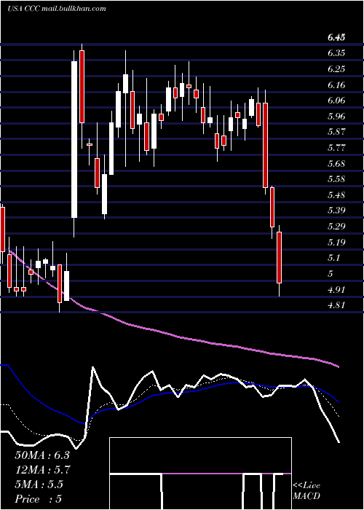Click the 5.68 price axis label

(336, 164)
